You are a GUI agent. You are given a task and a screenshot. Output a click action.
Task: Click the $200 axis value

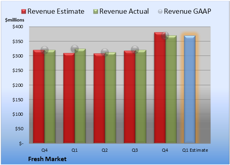(18, 85)
